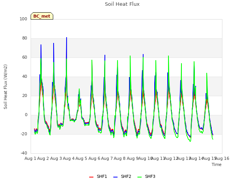The width and height of the screenshot is (245, 184).
Task: Click the -40 y-axis tick label
Action: pyautogui.click(x=24, y=153)
